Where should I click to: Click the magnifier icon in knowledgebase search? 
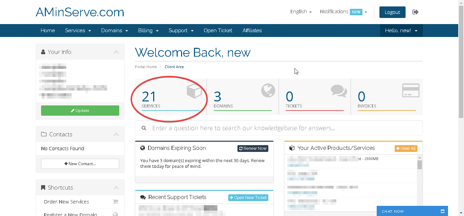point(144,128)
